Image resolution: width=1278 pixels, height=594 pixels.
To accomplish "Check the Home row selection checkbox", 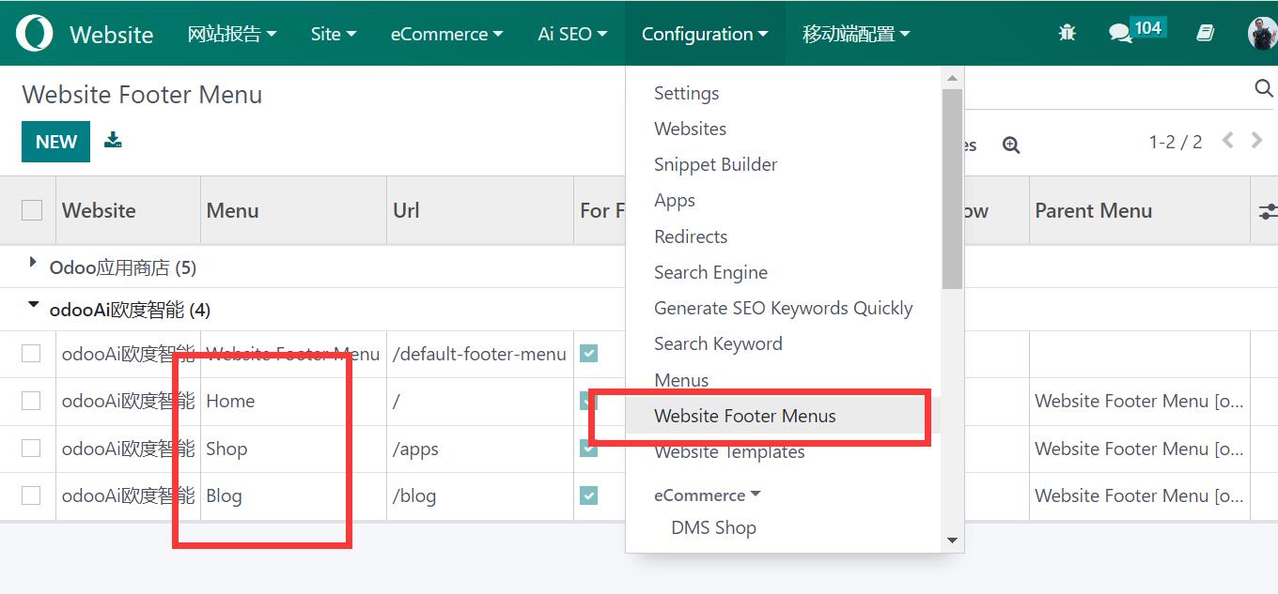I will (x=31, y=401).
